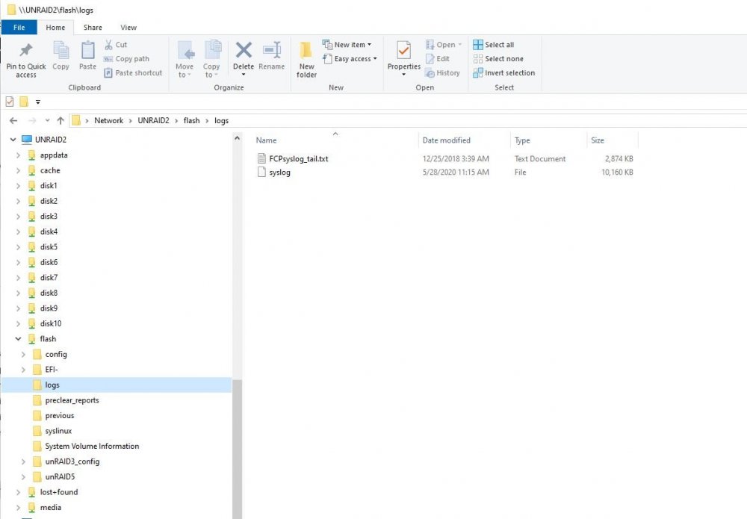Open the New item dropdown
Image resolution: width=747 pixels, height=519 pixels.
[x=347, y=45]
